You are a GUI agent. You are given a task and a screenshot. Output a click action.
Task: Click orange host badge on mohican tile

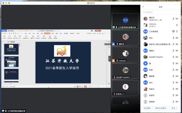tap(114, 61)
